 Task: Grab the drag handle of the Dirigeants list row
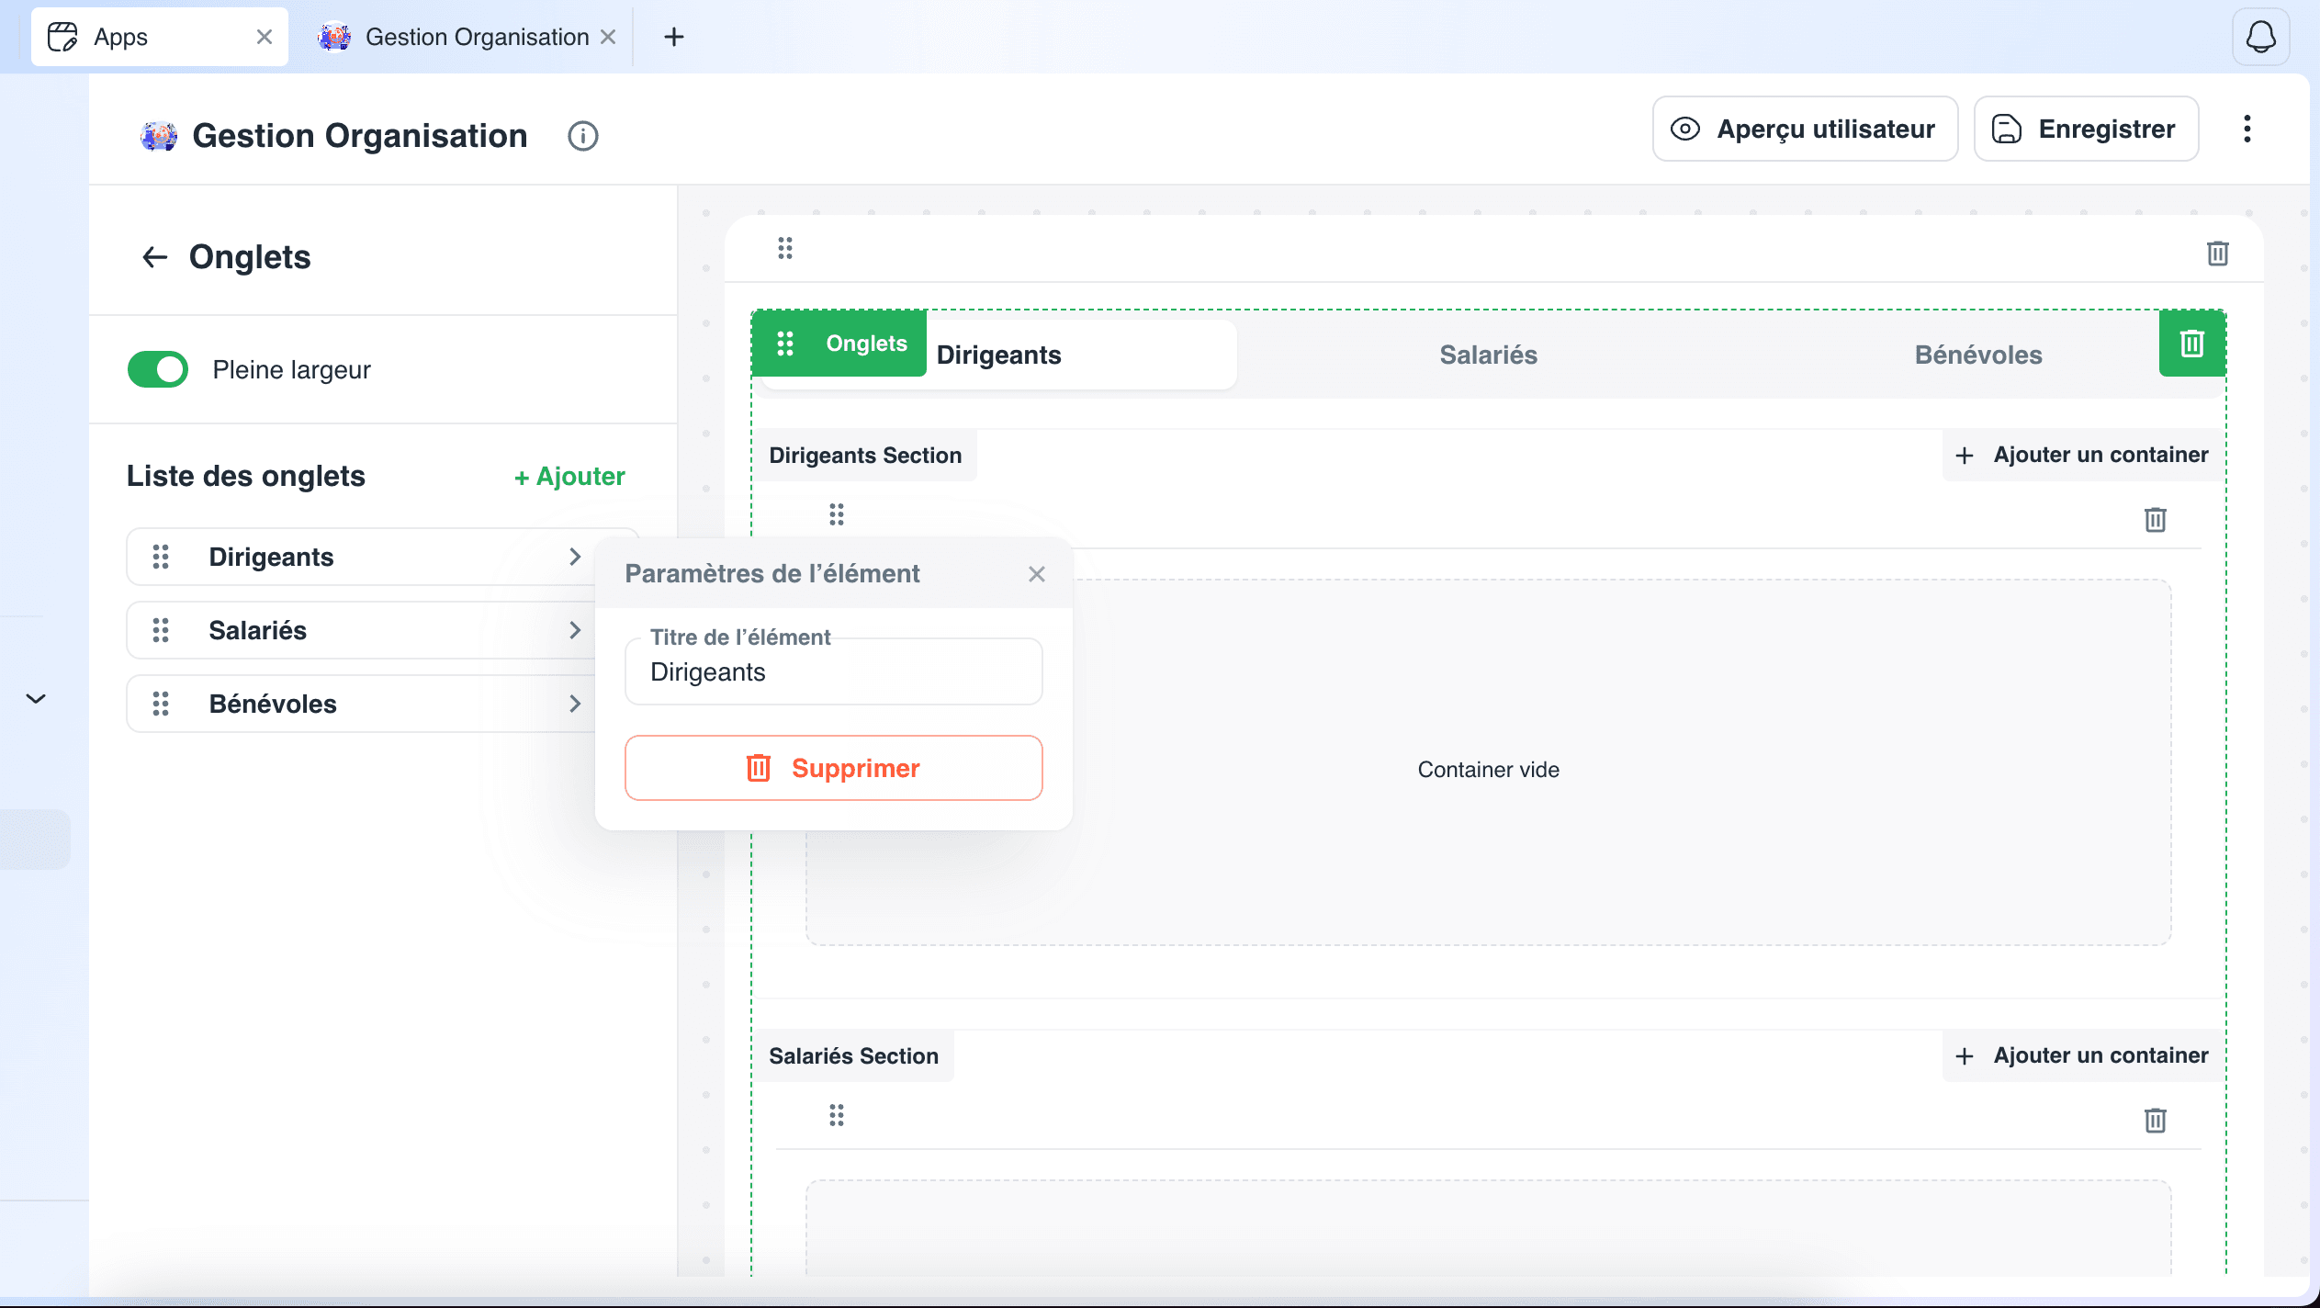[x=161, y=557]
